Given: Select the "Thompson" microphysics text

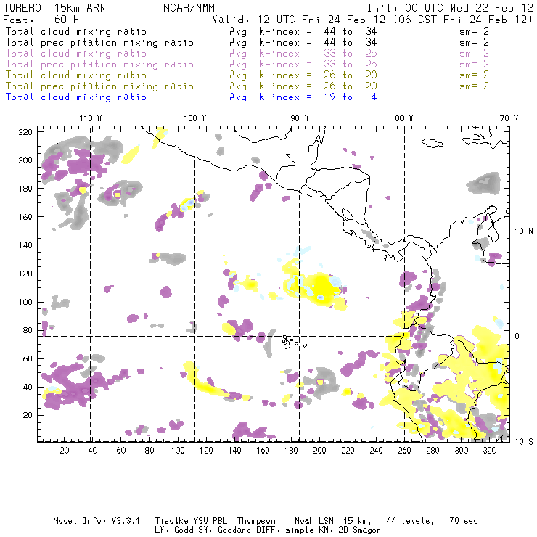Looking at the screenshot, I should pos(256,521).
